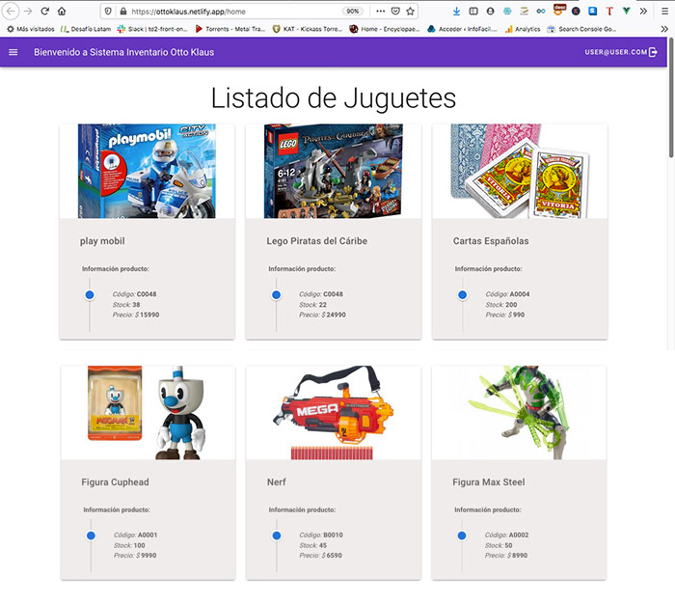Click the 'Stock: 100' text
This screenshot has height=604, width=675.
[x=129, y=545]
